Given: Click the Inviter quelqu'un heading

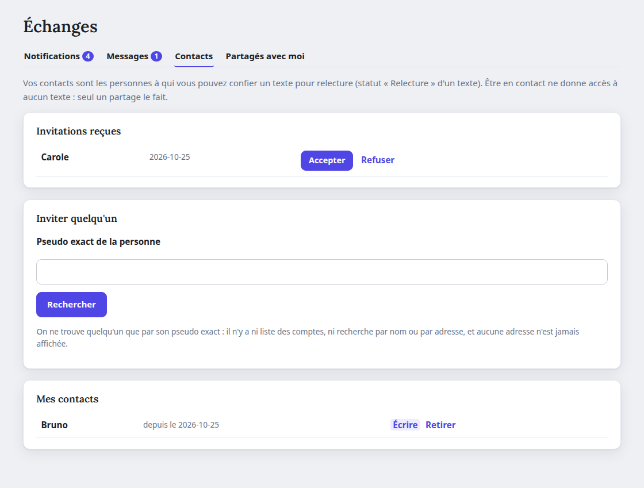Looking at the screenshot, I should click(77, 218).
